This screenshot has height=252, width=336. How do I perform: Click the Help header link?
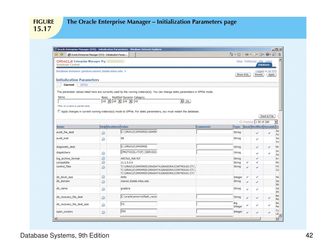[261, 61]
